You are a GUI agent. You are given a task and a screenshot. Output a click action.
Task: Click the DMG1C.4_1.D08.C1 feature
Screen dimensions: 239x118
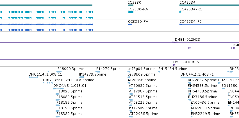33,77
